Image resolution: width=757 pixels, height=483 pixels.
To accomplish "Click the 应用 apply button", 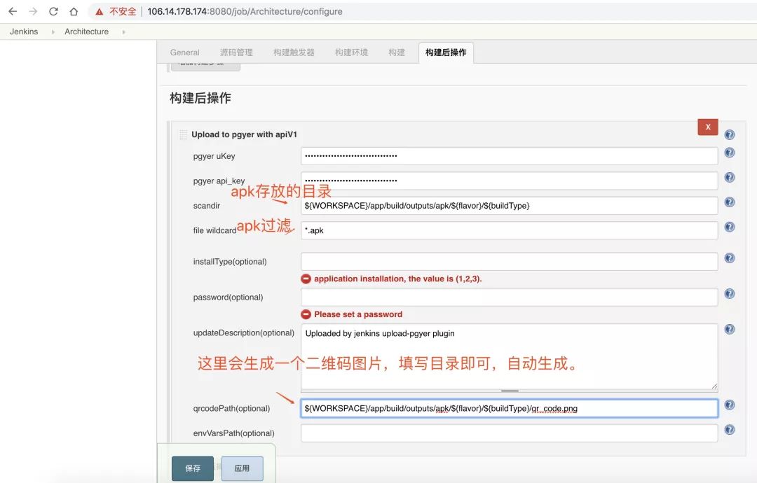I will pyautogui.click(x=242, y=468).
